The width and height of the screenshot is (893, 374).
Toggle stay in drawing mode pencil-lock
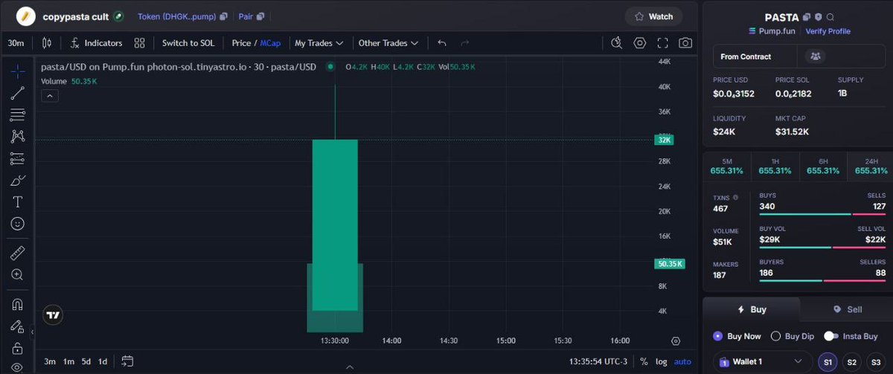coord(18,326)
